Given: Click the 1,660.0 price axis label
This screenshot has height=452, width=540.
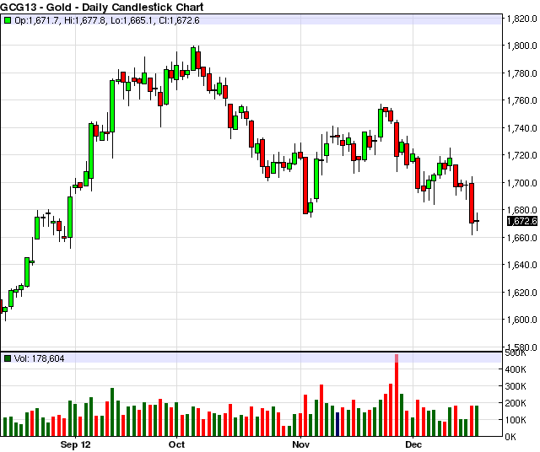Looking at the screenshot, I should [521, 238].
